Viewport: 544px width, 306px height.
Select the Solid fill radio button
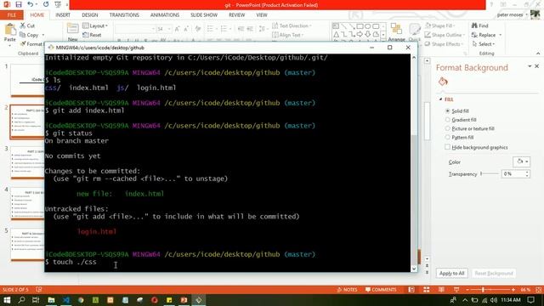click(448, 111)
